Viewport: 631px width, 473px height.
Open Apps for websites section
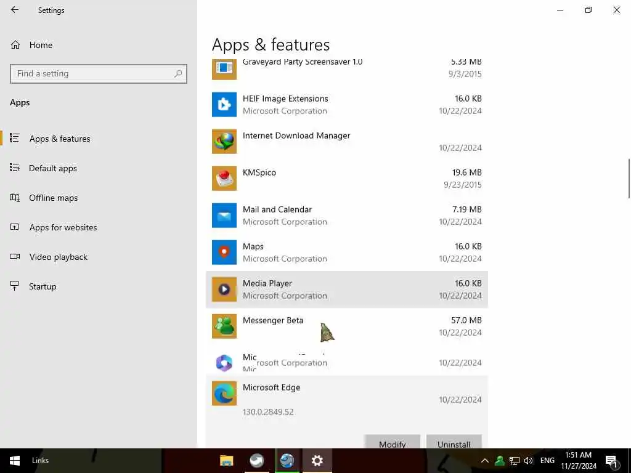coord(99,227)
